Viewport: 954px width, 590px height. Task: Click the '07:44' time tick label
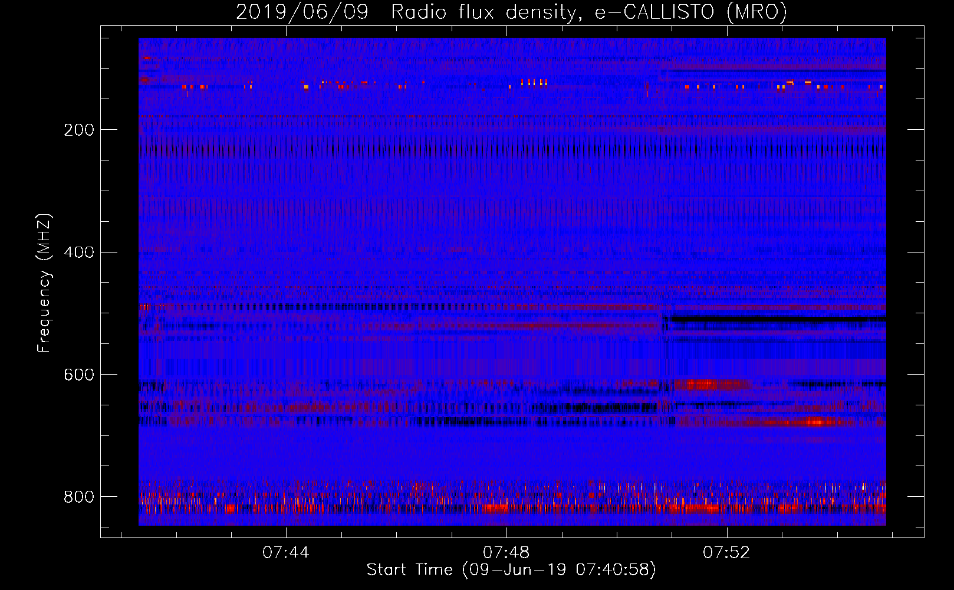click(x=286, y=553)
